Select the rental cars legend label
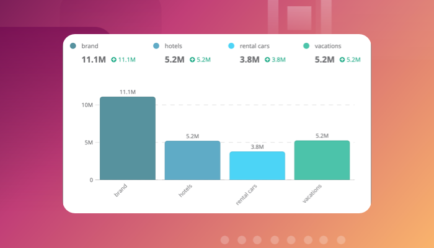Viewport: 434px width, 248px height. coord(254,46)
